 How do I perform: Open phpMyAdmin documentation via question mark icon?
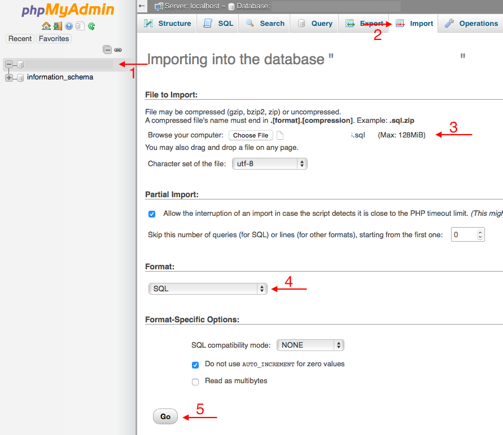pos(68,26)
